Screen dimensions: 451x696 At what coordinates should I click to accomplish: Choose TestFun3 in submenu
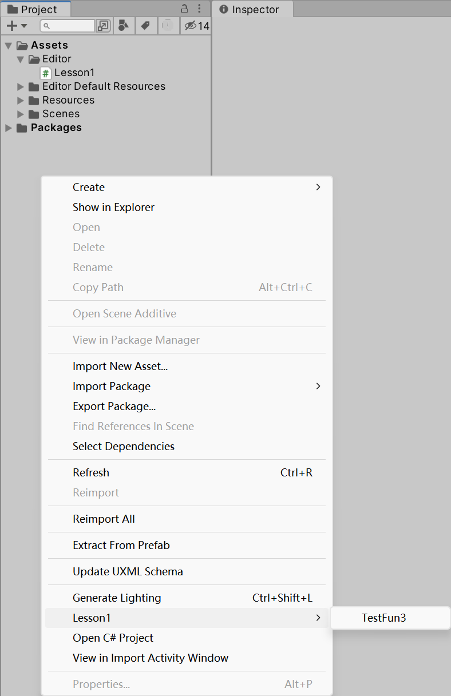click(x=390, y=618)
